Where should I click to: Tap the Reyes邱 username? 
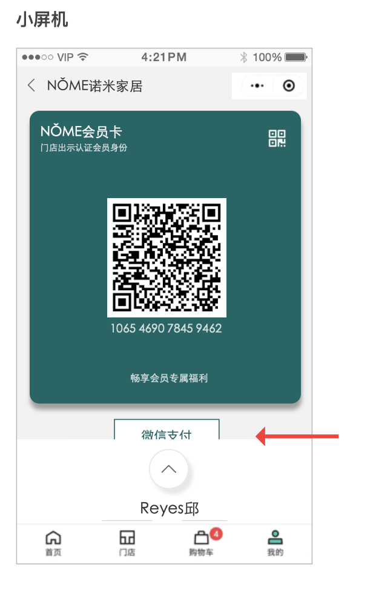point(170,508)
